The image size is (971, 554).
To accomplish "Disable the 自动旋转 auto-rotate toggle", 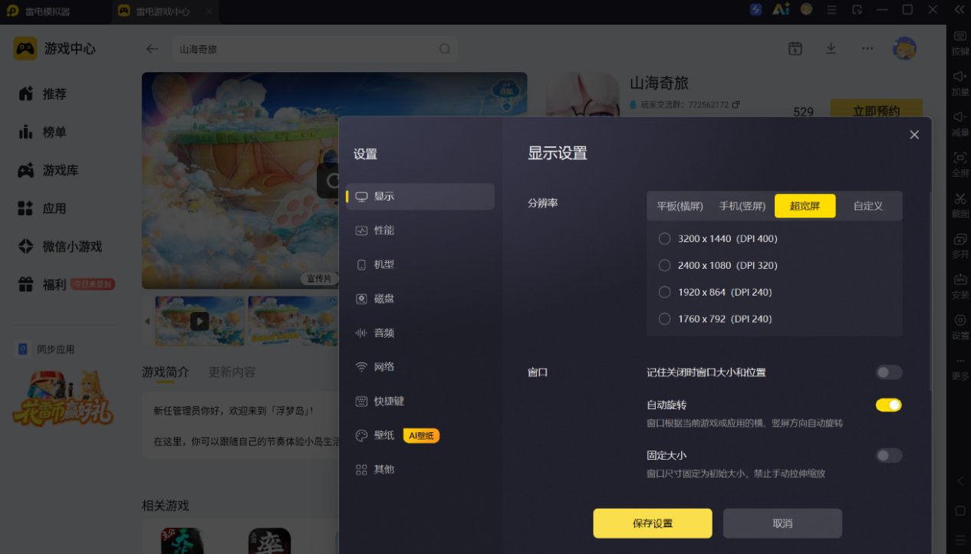I will click(x=889, y=405).
